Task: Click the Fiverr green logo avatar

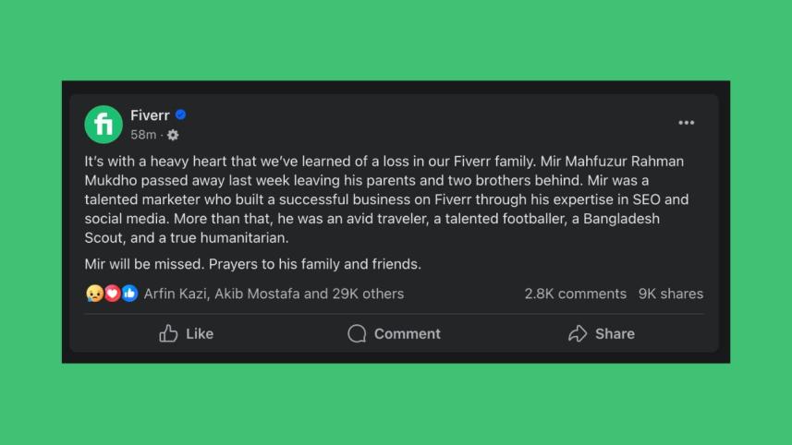Action: pyautogui.click(x=104, y=125)
